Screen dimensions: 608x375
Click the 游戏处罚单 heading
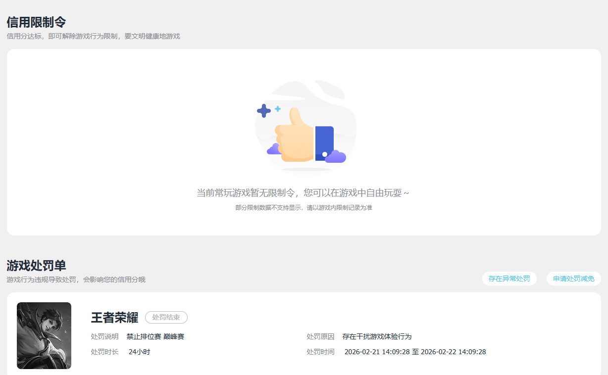tap(36, 266)
